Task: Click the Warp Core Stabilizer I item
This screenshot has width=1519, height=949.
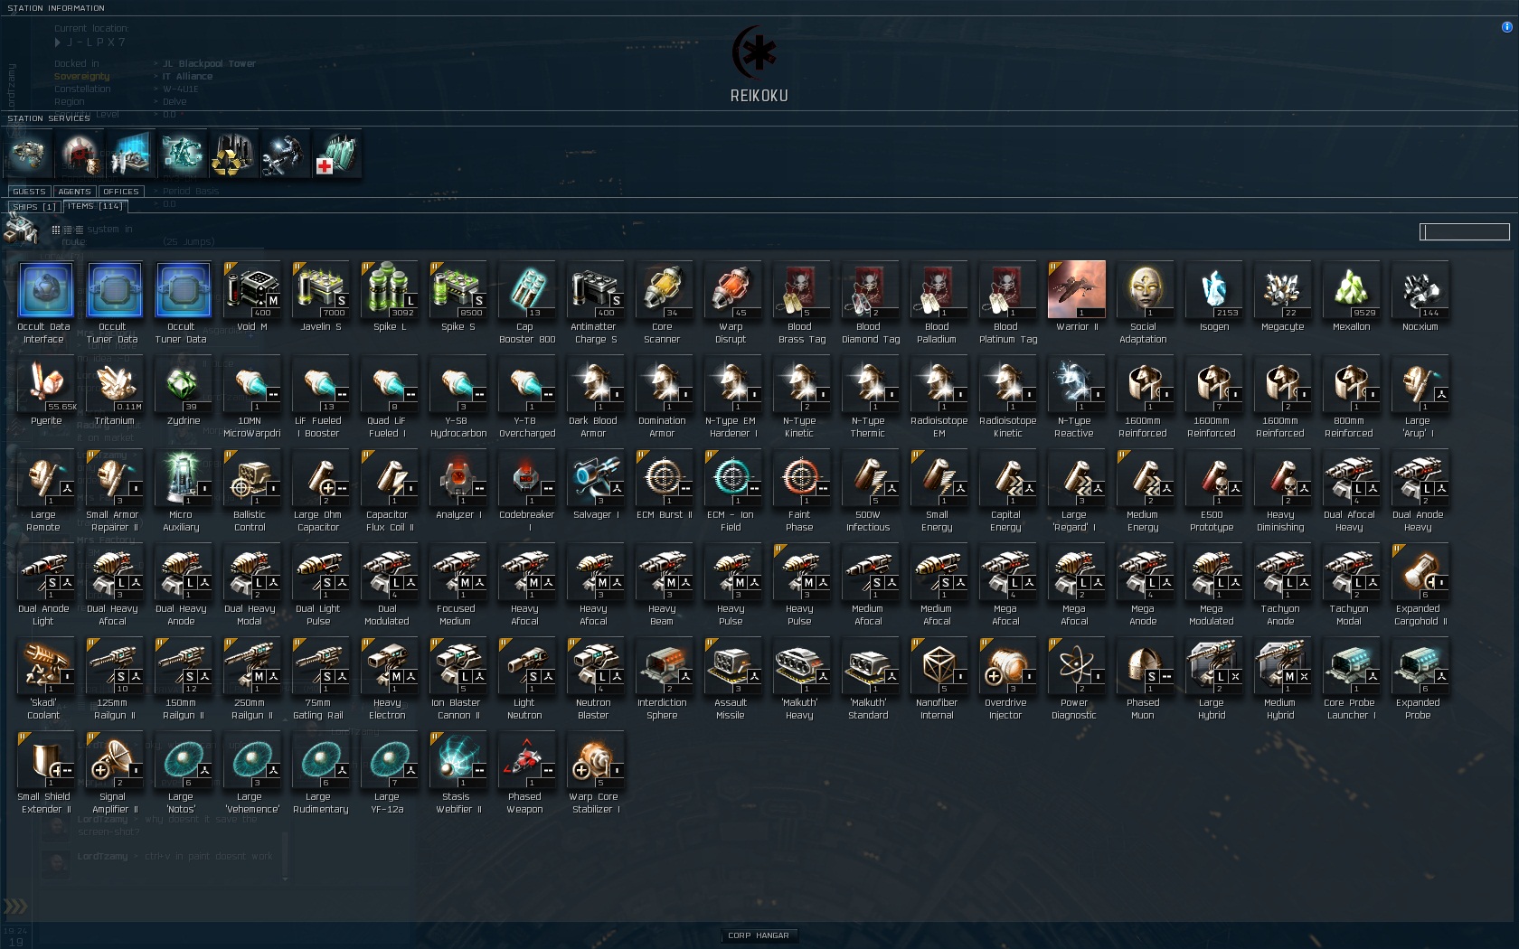Action: point(593,773)
